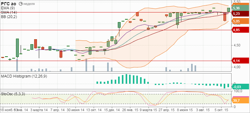Select the StoOsc (5,3,3) label
This screenshot has width=250, height=113.
13,94
